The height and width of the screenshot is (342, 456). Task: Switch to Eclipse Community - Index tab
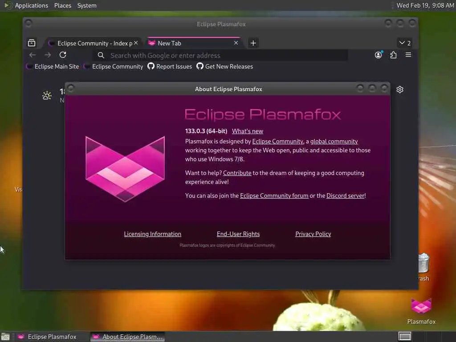[93, 43]
